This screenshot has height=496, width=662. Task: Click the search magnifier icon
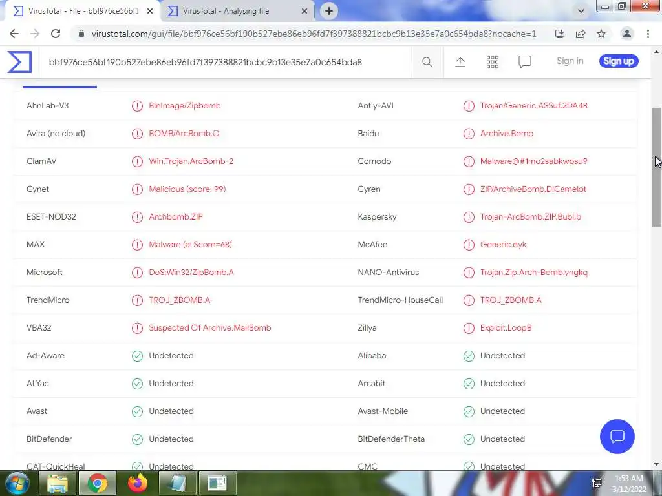click(x=427, y=62)
